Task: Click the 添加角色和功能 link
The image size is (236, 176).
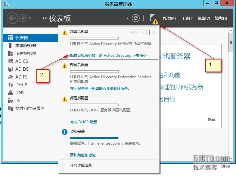Action: [82, 155]
